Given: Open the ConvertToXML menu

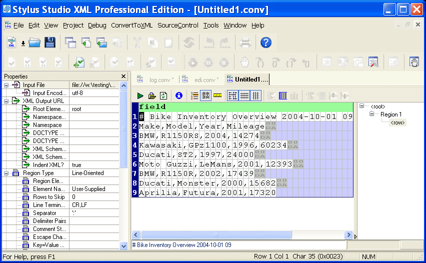Looking at the screenshot, I should click(131, 25).
